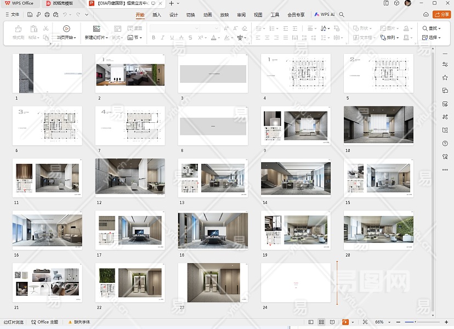Click the 分享 share button
This screenshot has width=454, height=329.
point(441,15)
